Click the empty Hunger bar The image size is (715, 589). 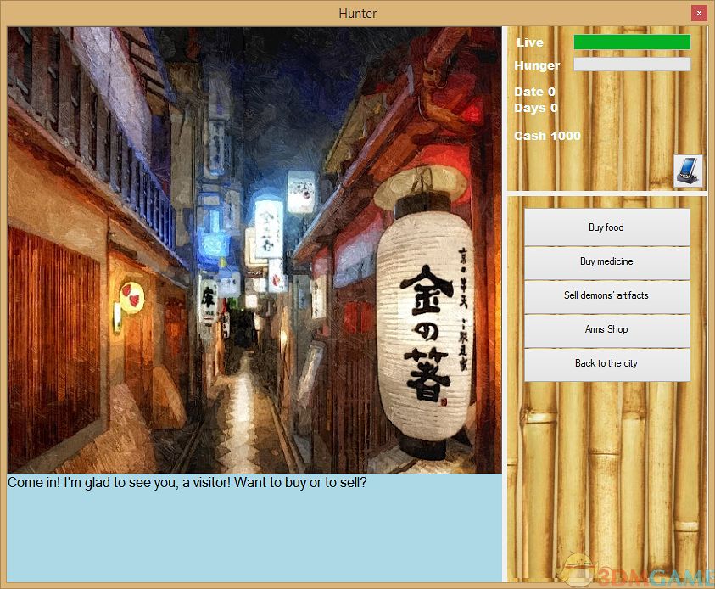pyautogui.click(x=632, y=65)
